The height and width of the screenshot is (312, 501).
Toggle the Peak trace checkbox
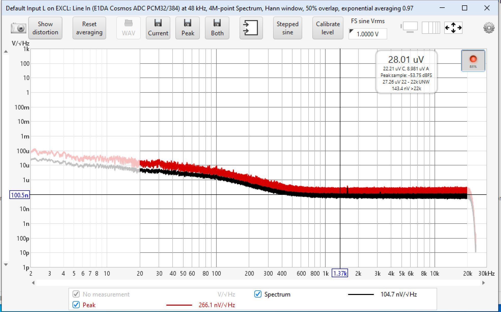pyautogui.click(x=76, y=305)
